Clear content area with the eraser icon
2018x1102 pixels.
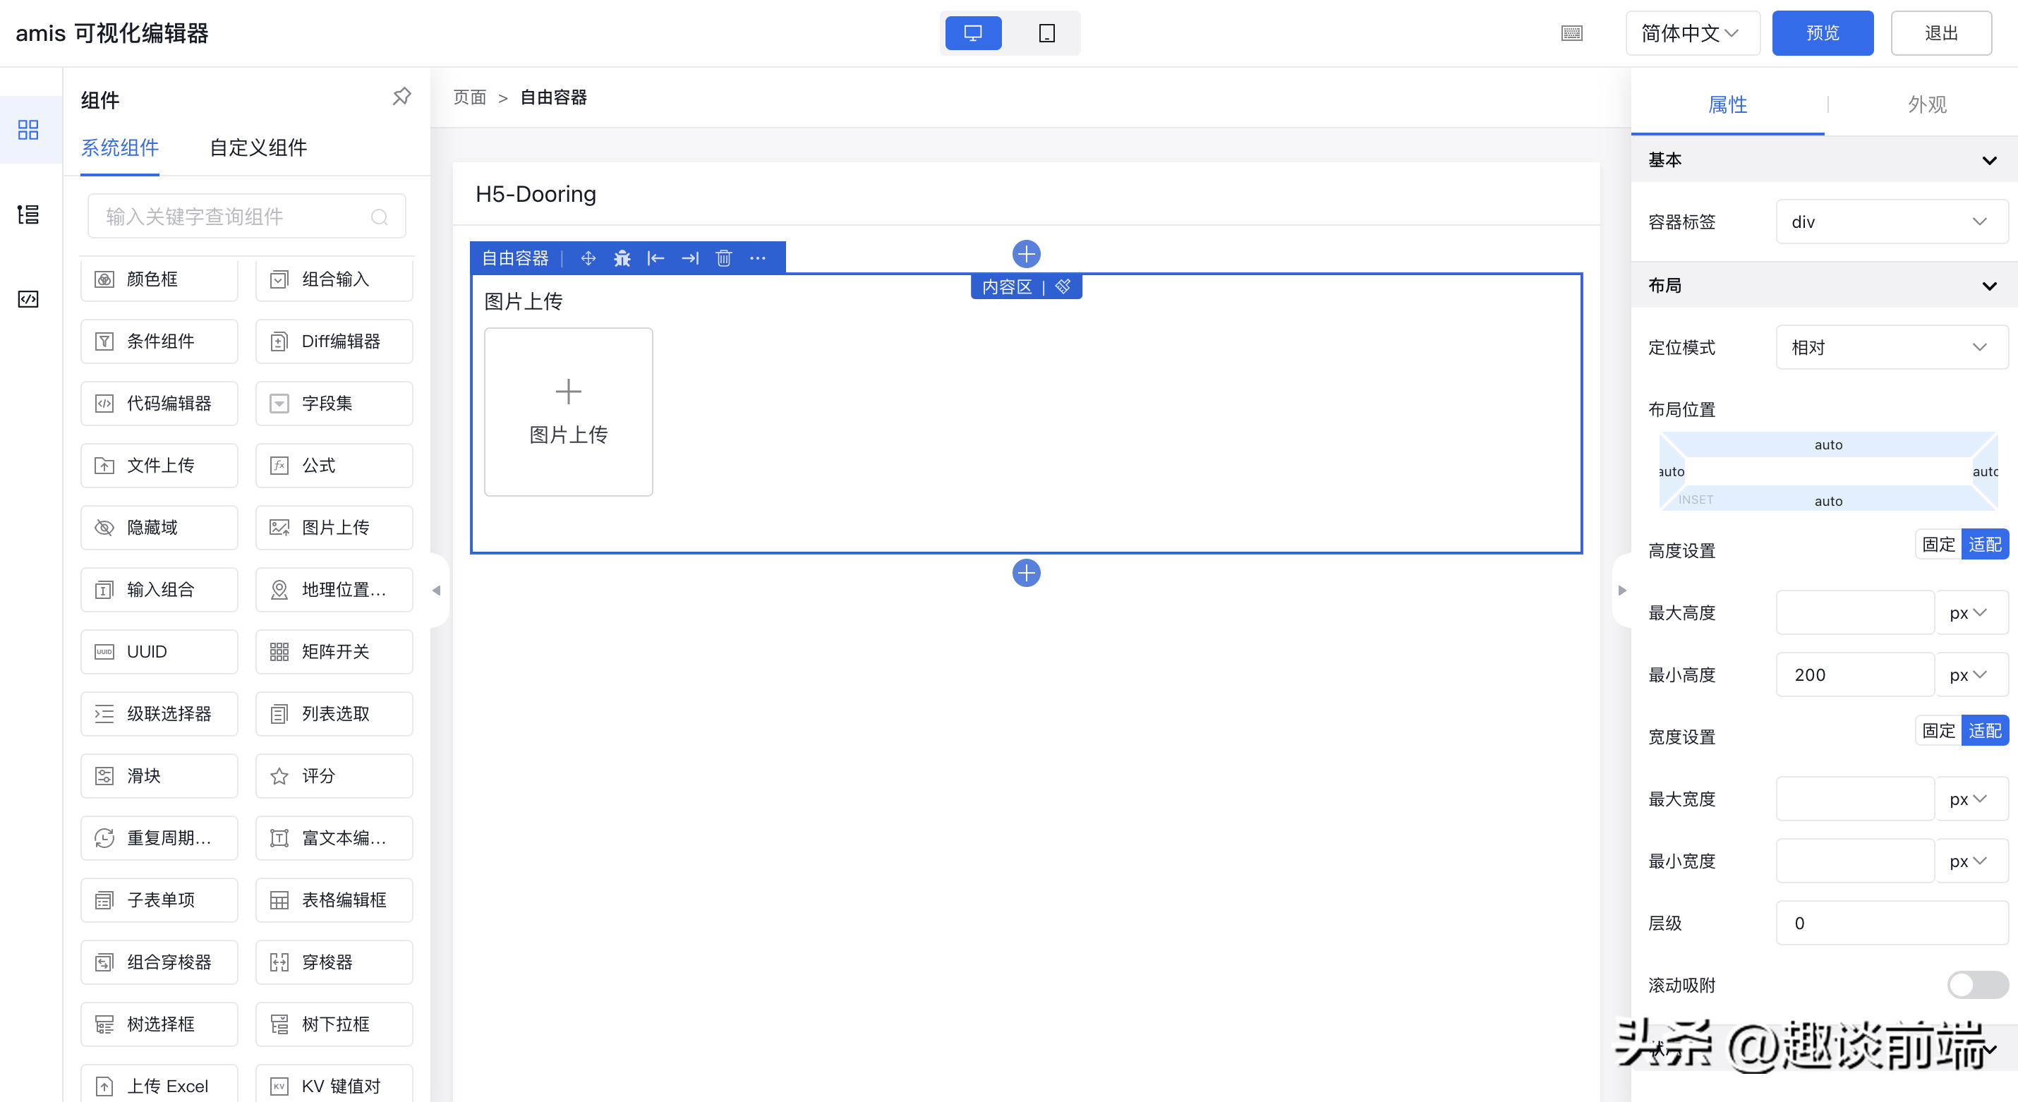click(x=1063, y=286)
